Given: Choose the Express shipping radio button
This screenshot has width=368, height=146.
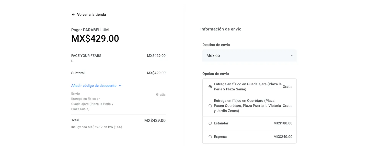Looking at the screenshot, I should 210,137.
